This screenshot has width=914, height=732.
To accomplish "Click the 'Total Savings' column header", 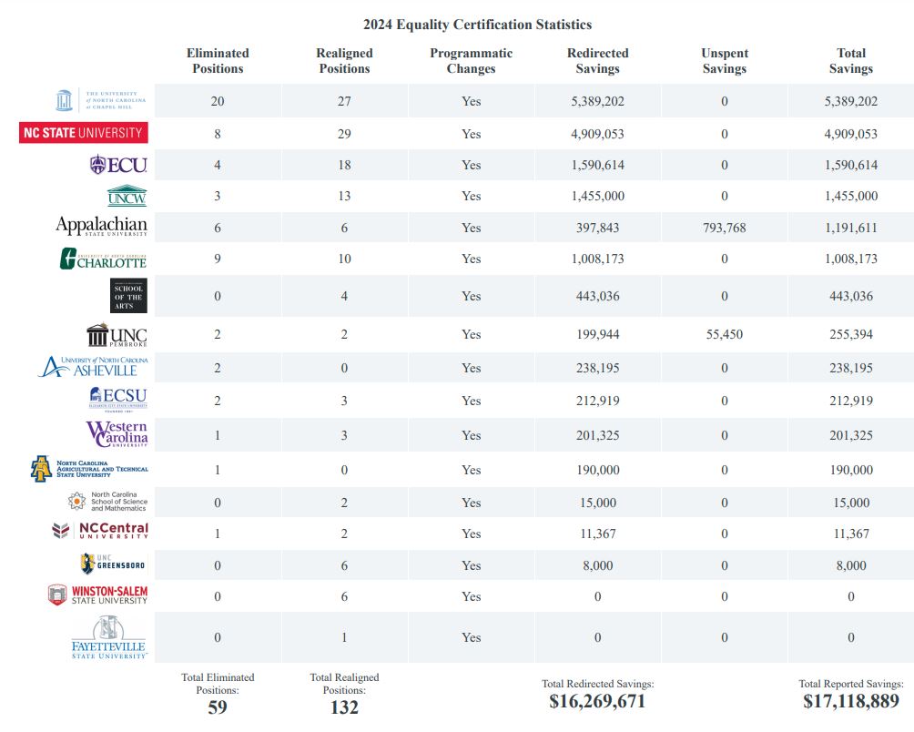I will (x=851, y=61).
